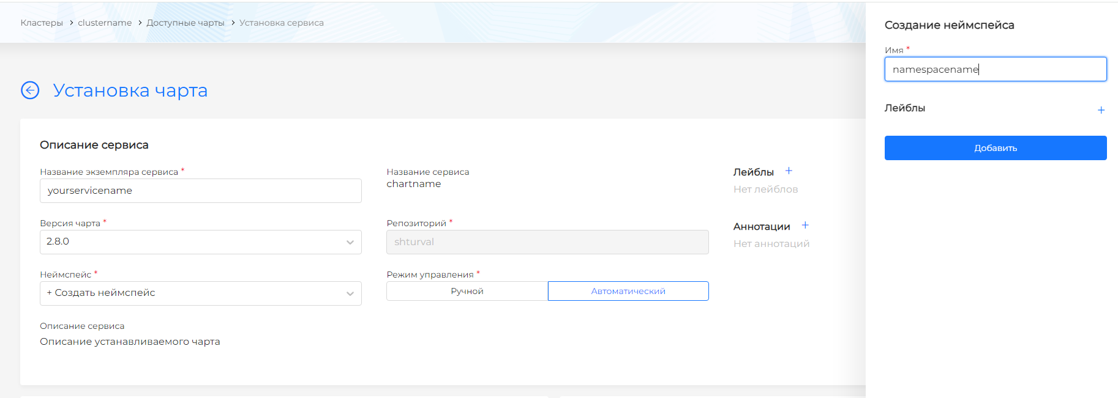Viewport: 1118px width, 398px height.
Task: Select Автоматический management mode
Action: pyautogui.click(x=628, y=291)
